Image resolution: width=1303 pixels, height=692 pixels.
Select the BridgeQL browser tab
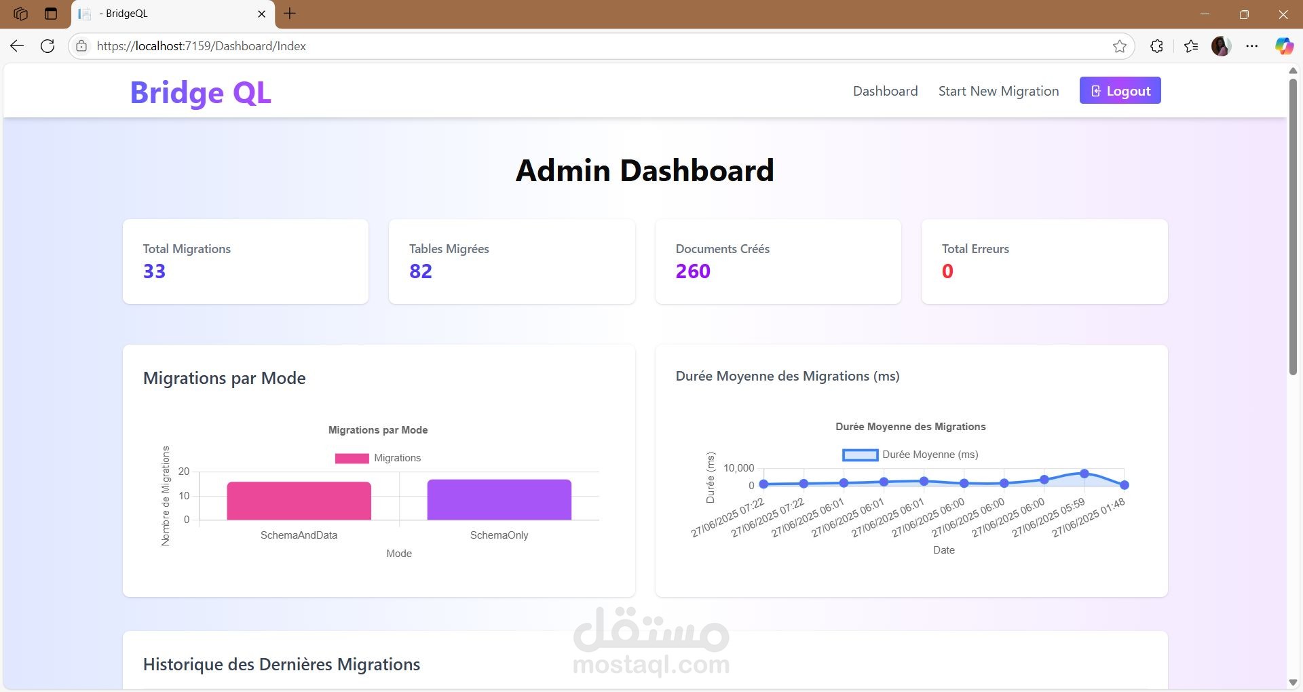173,14
